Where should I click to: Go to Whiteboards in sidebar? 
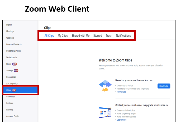pos(11,57)
